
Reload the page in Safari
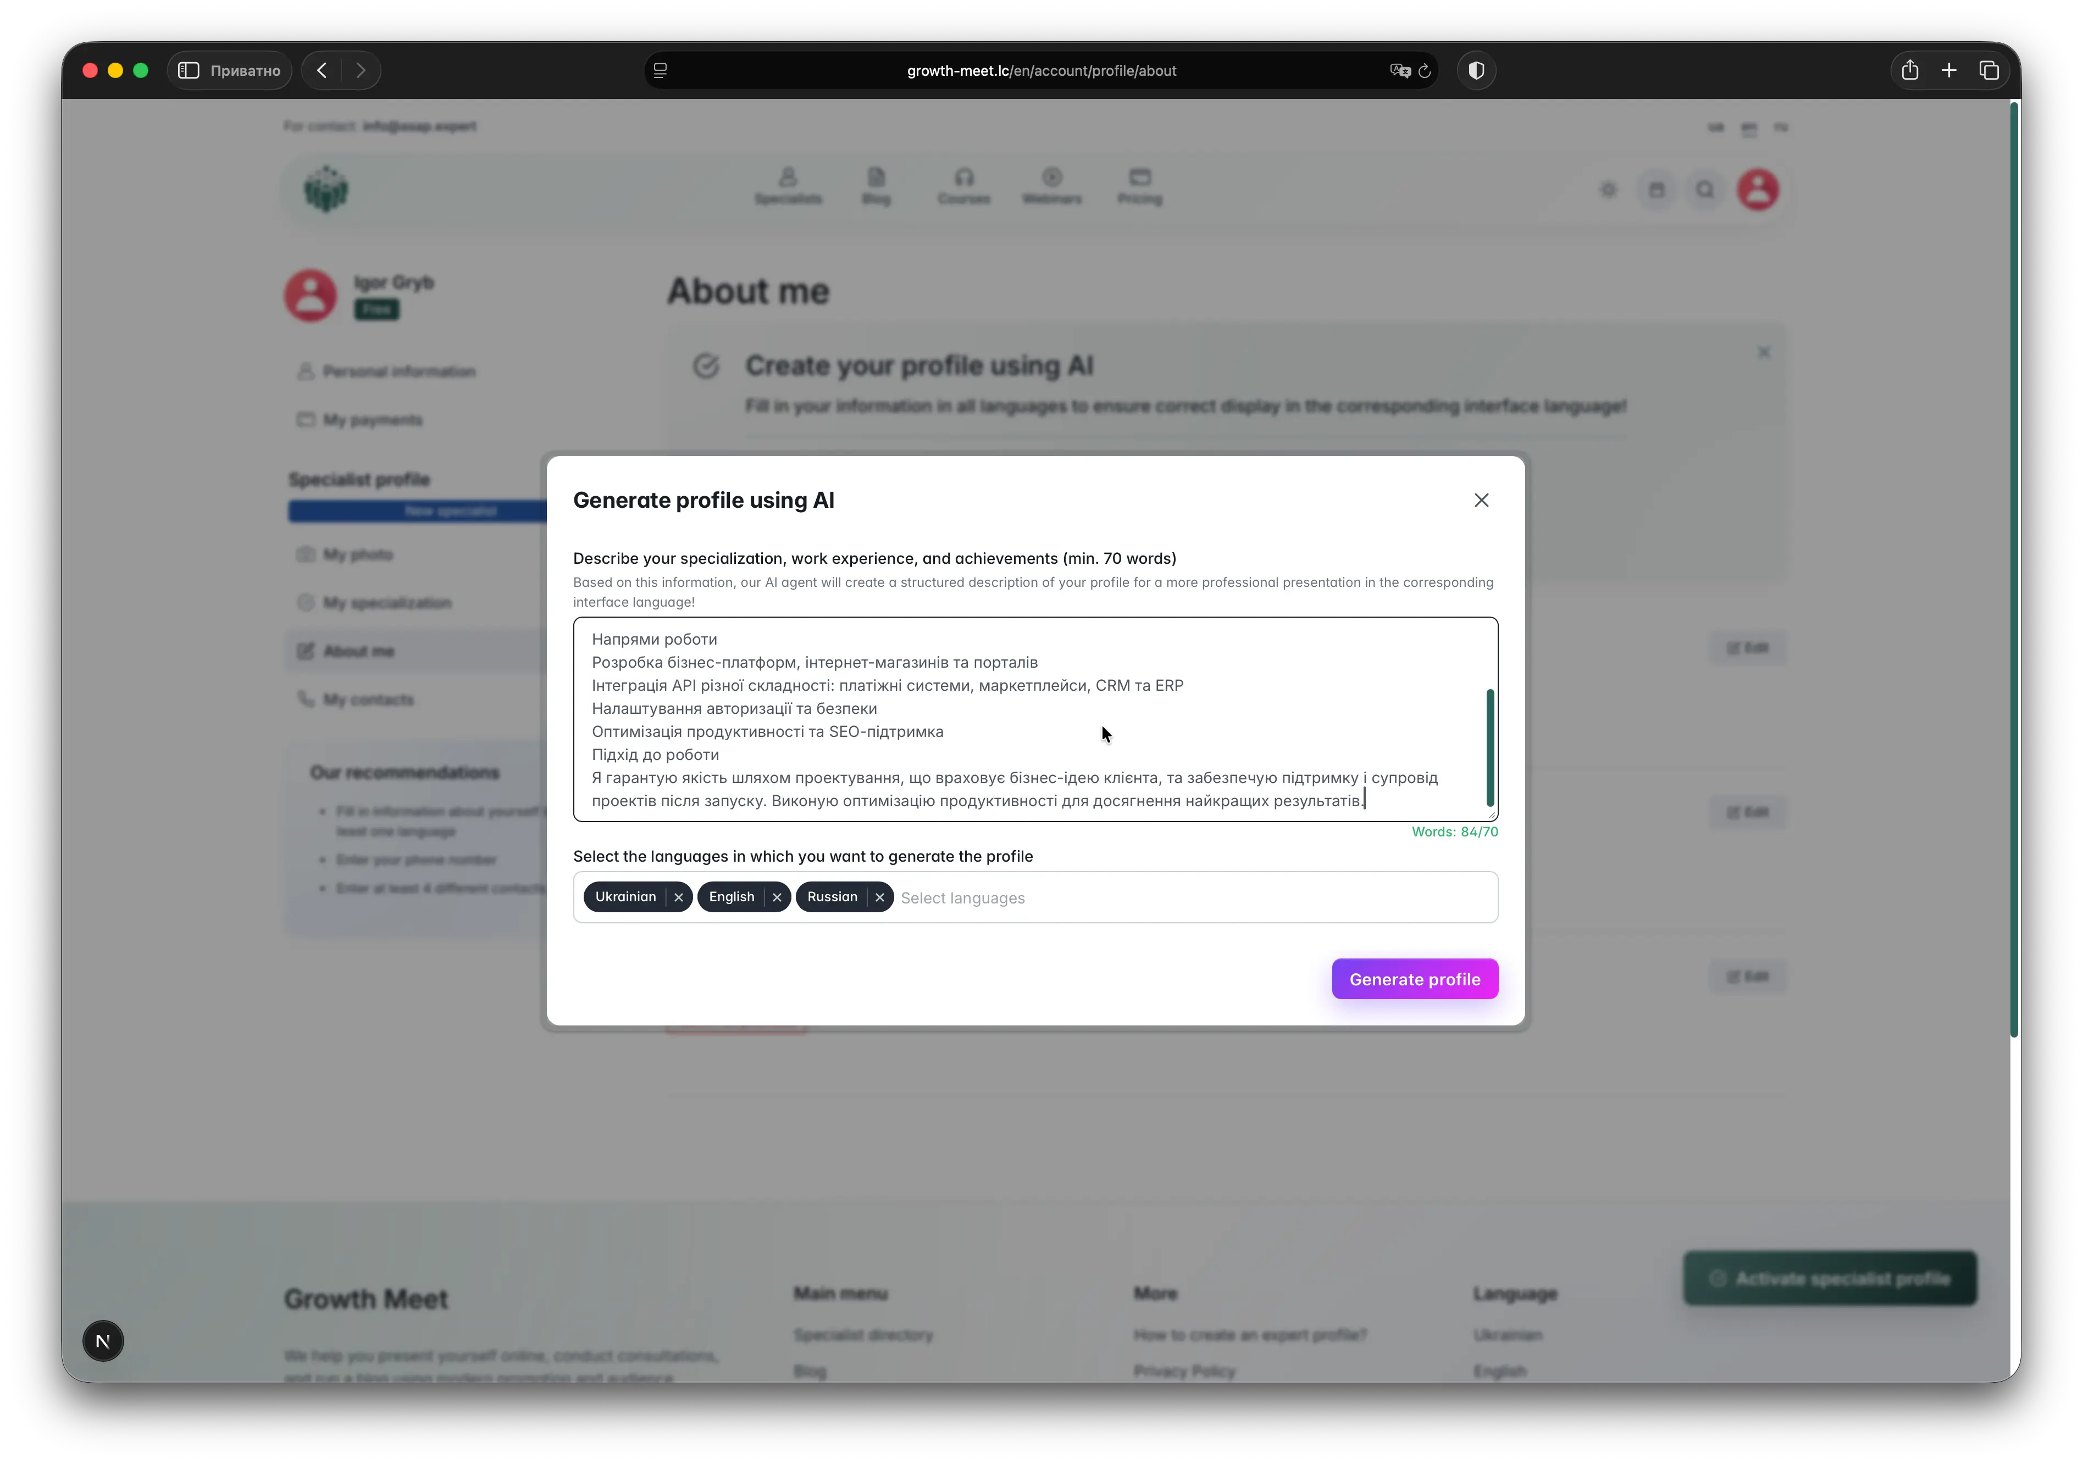(1425, 71)
